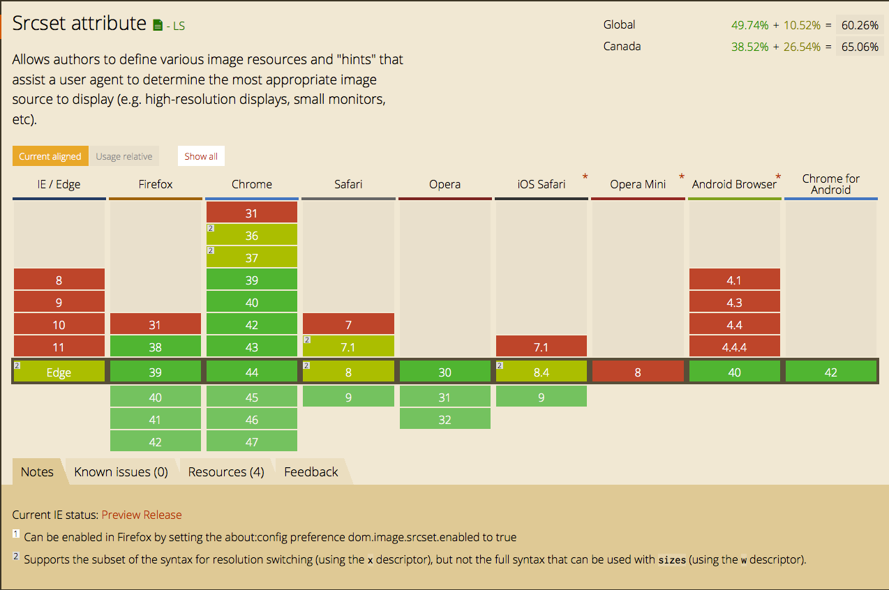
Task: Click note 2 marker on Safari 7.1 cell
Action: (x=306, y=340)
